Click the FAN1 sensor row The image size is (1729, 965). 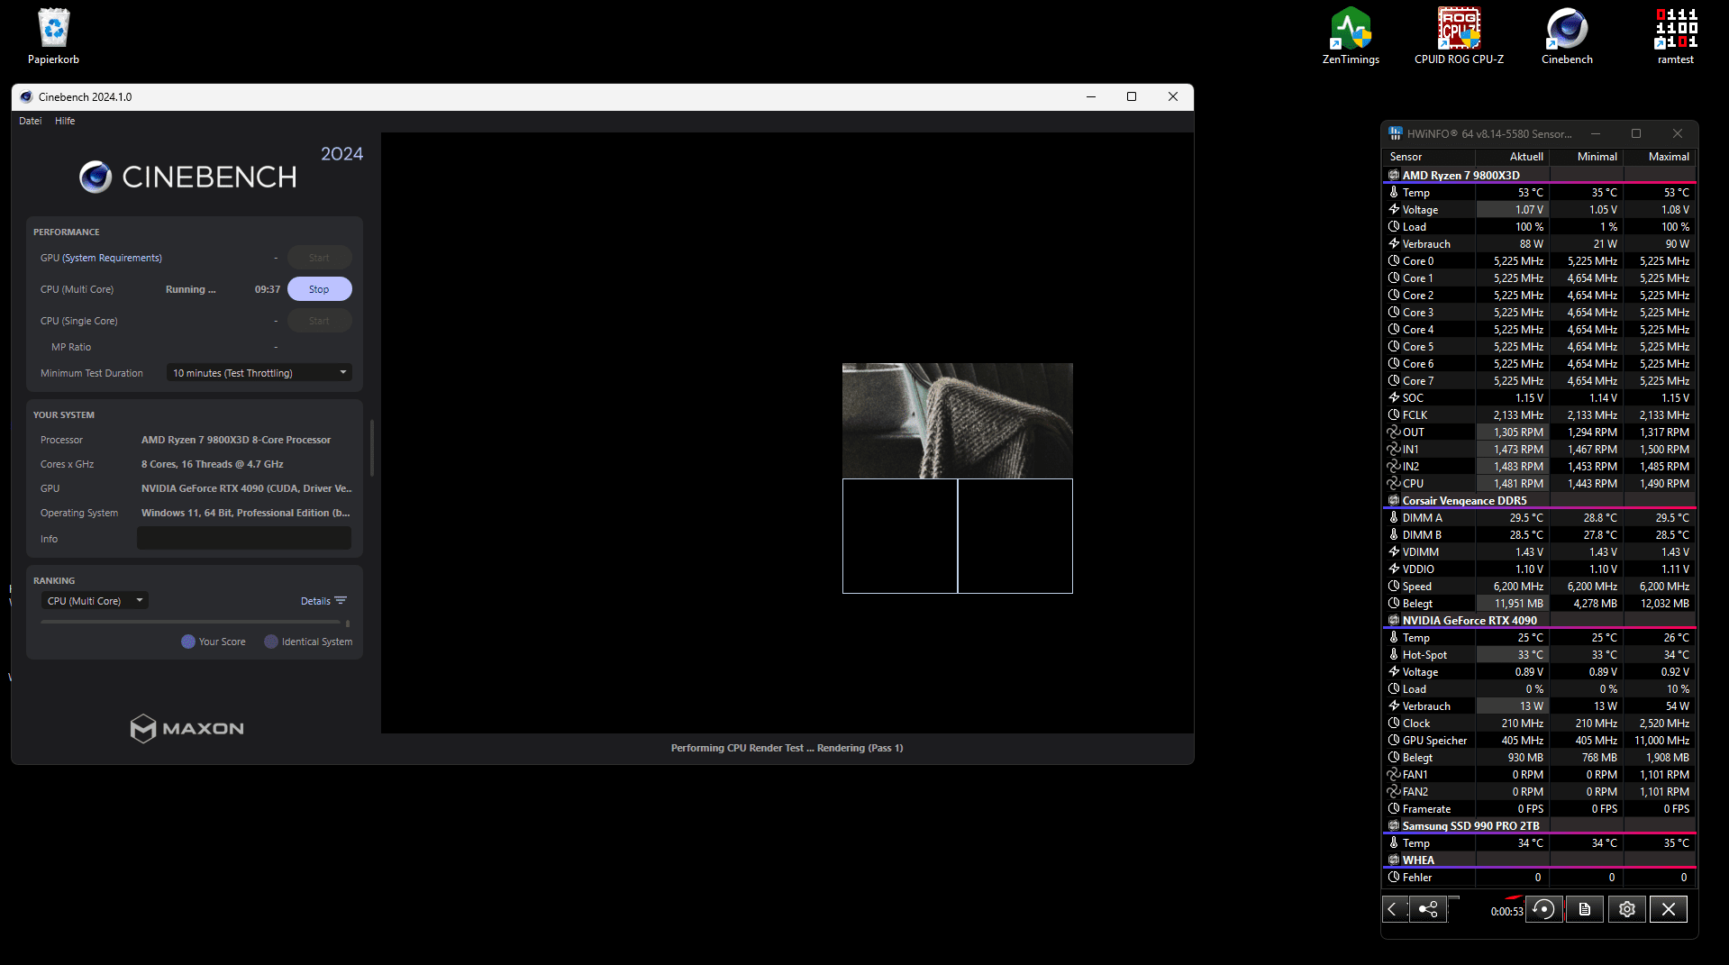point(1540,775)
